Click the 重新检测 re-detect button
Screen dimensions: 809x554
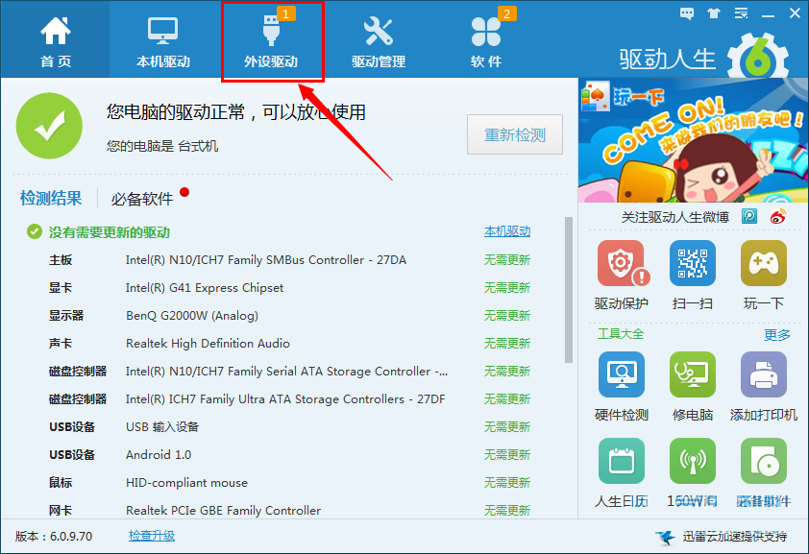(x=515, y=135)
